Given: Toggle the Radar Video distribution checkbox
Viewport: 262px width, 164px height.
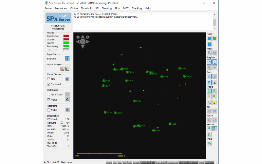Looking at the screenshot, I should coord(48,94).
